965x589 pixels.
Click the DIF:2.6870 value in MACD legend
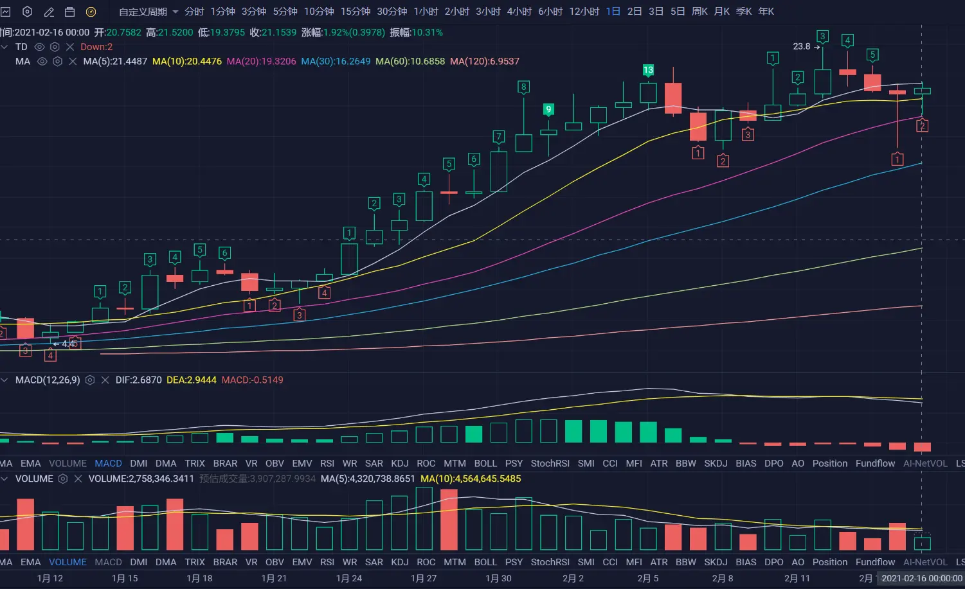pos(139,380)
